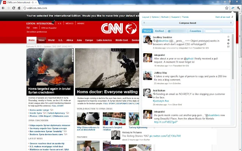242x151 pixels.
Task: Open Libya expels Syrian diplomatic mission story
Action: pyautogui.click(x=50, y=125)
